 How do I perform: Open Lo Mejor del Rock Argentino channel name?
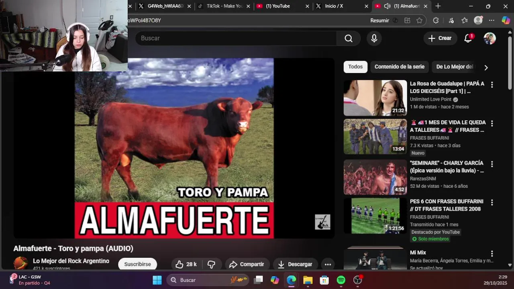pyautogui.click(x=71, y=261)
